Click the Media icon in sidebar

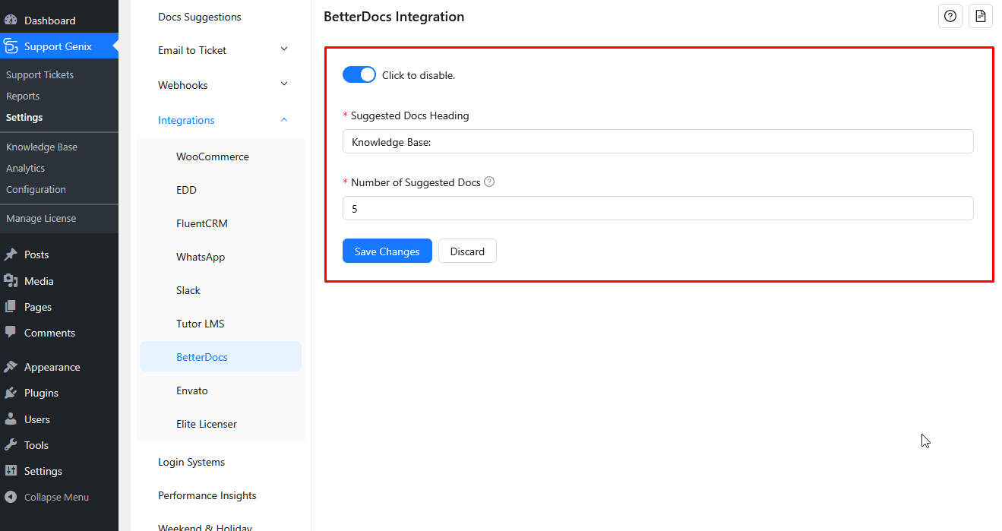11,281
